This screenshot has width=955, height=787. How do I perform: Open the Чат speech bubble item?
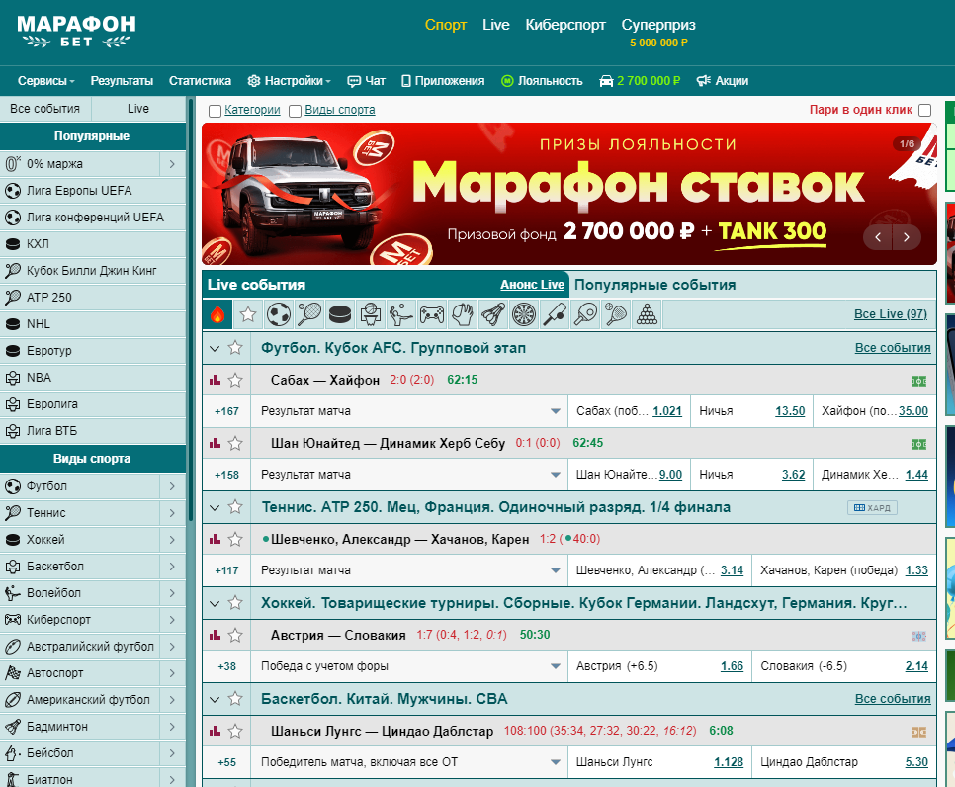click(366, 81)
